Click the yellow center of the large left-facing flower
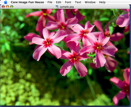 48,43
